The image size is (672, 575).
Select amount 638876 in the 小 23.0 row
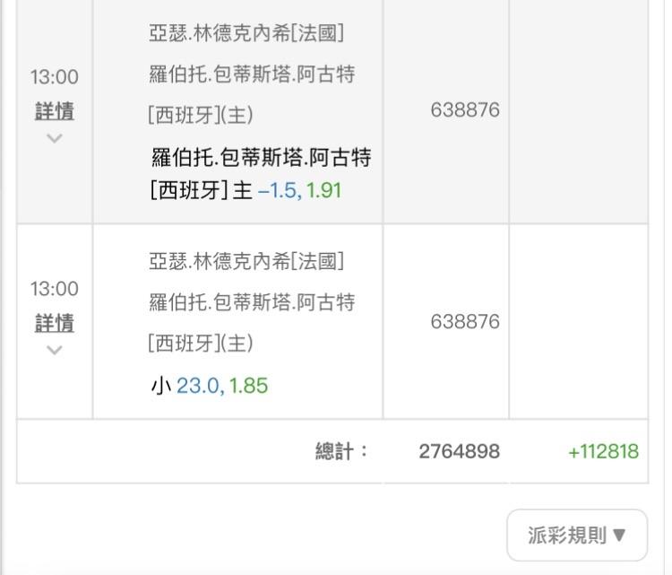click(x=465, y=321)
